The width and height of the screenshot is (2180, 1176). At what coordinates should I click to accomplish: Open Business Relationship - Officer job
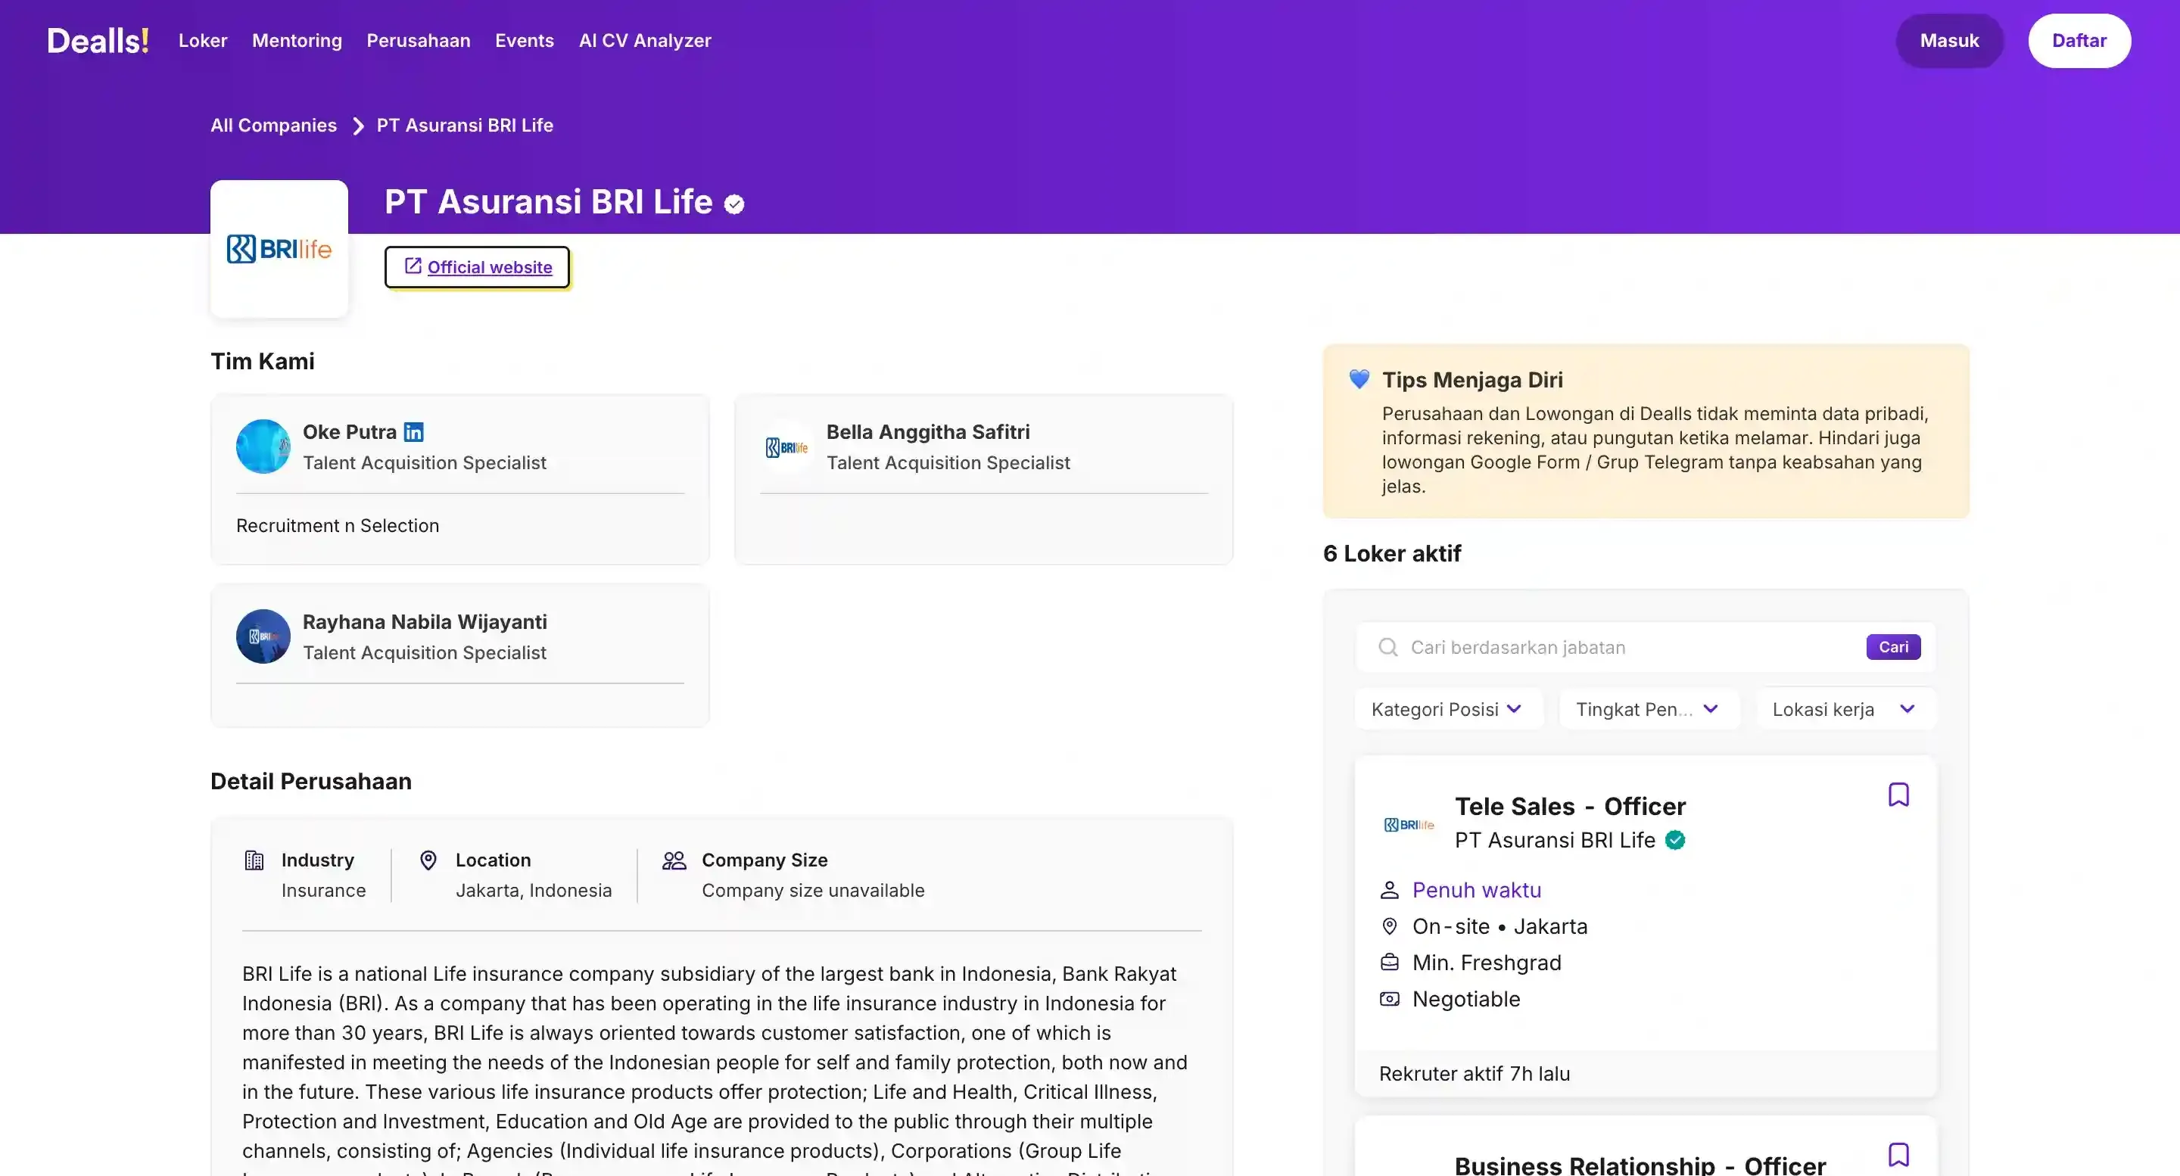click(x=1640, y=1165)
